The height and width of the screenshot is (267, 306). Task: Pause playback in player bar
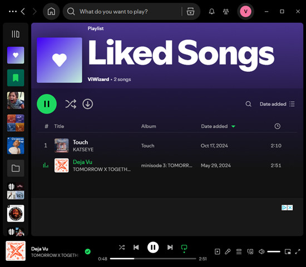(153, 248)
